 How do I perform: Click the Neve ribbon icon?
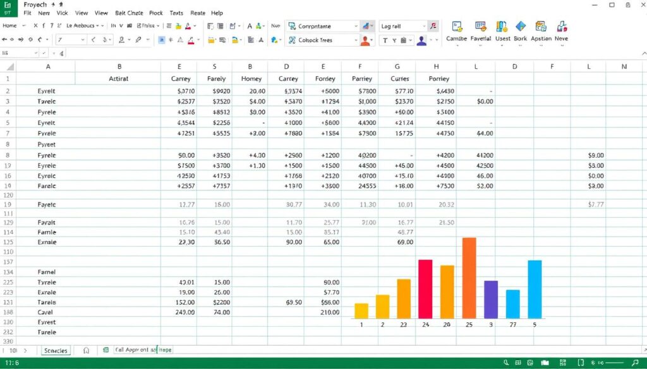(x=562, y=26)
